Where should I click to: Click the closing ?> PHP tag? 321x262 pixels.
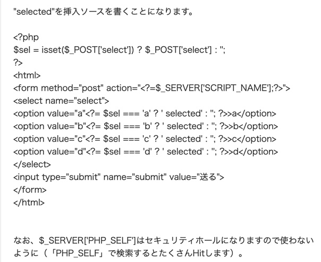coord(19,63)
